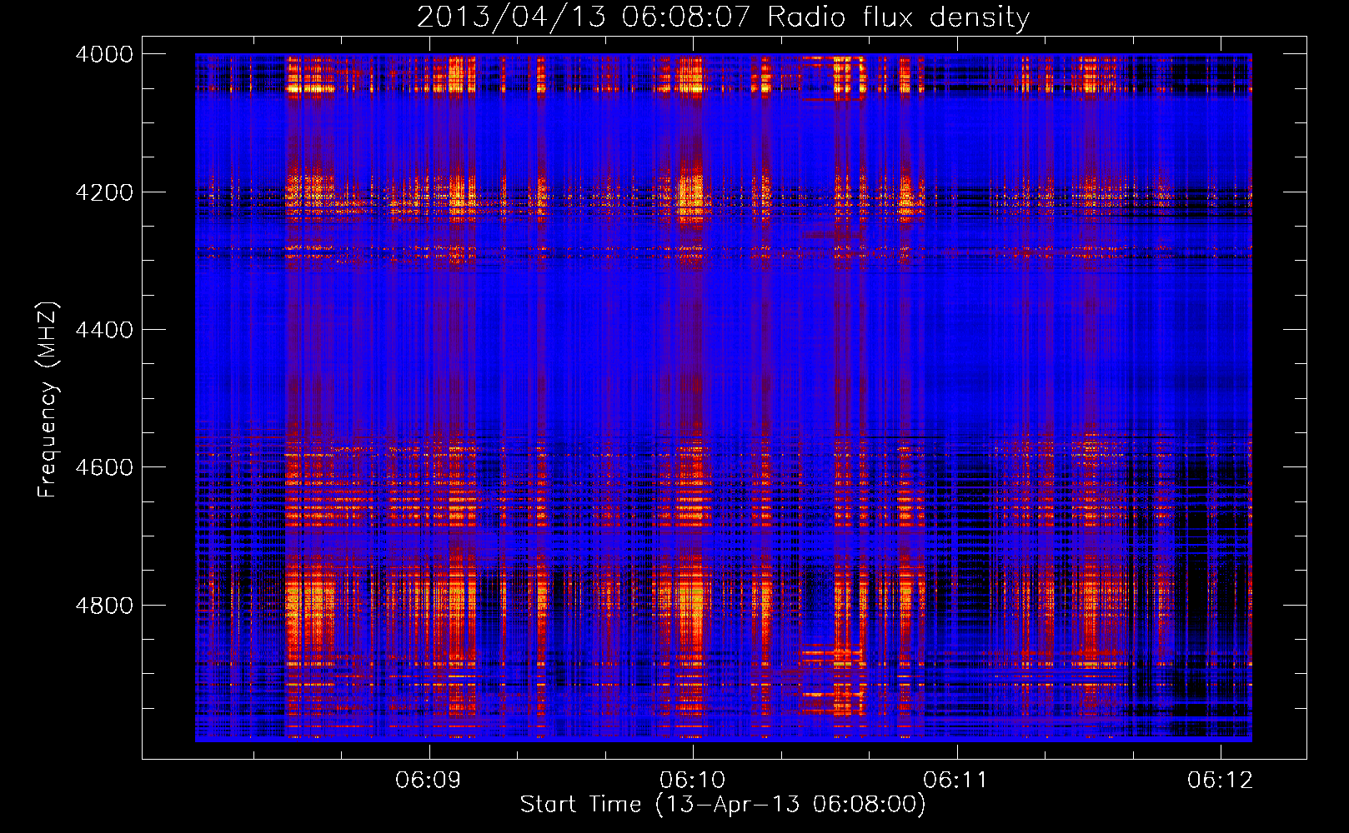
Task: Click the "Start Time (13-Apr-13 06:08:00)" axis title
Action: 723,805
